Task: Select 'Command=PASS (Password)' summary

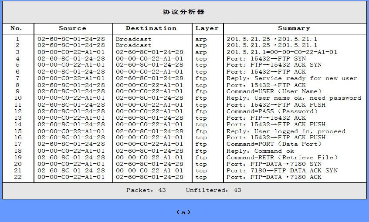Action: click(x=272, y=111)
